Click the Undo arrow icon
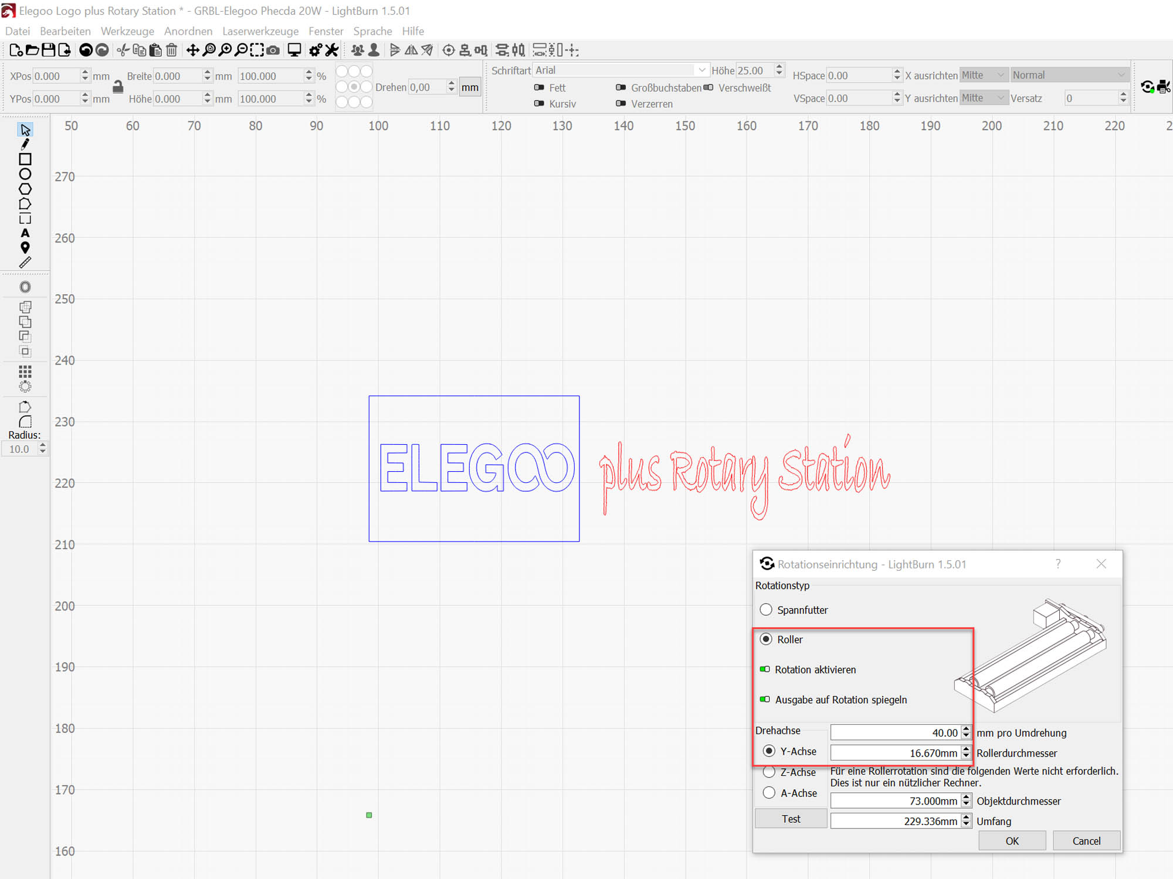1173x879 pixels. pyautogui.click(x=86, y=50)
